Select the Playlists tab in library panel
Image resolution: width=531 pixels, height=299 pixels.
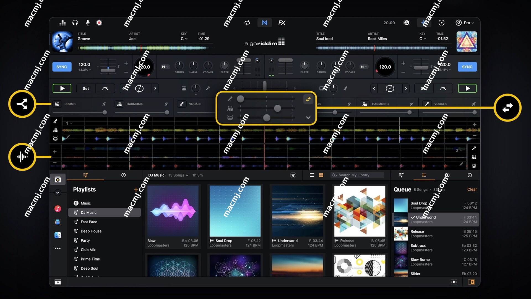(x=86, y=175)
